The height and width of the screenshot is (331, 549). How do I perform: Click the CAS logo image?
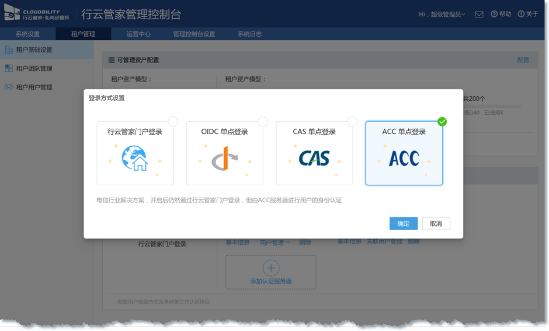click(314, 158)
